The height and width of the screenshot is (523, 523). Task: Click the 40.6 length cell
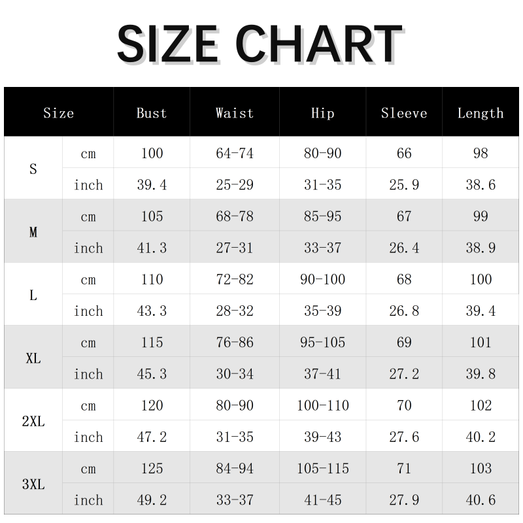click(x=481, y=500)
